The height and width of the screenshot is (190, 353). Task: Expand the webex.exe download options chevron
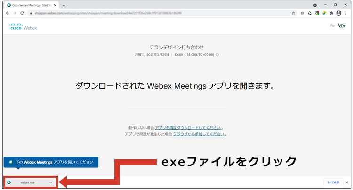tap(51, 182)
